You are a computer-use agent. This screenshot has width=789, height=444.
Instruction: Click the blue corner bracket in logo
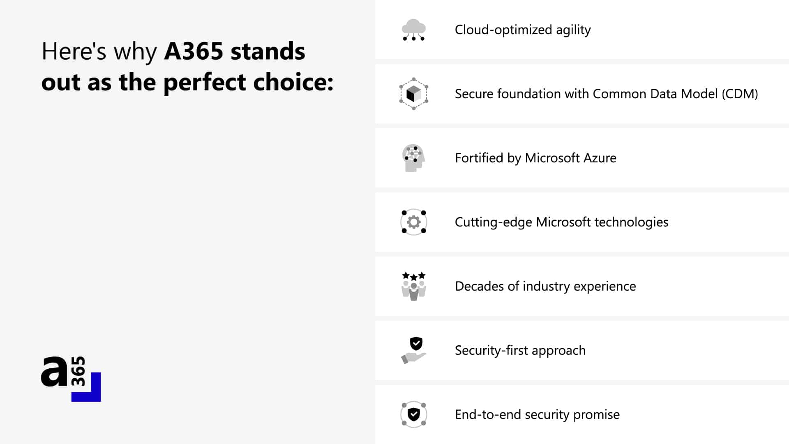point(86,387)
